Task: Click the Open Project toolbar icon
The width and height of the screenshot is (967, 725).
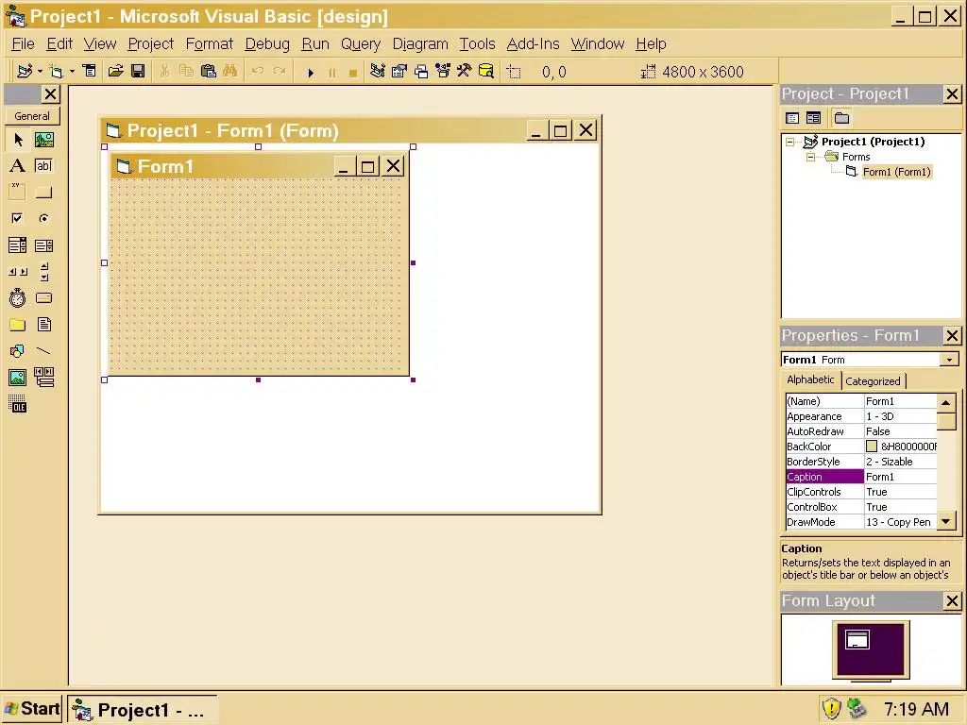Action: (115, 72)
